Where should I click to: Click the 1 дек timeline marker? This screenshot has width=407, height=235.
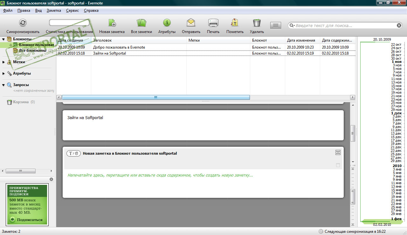click(396, 113)
